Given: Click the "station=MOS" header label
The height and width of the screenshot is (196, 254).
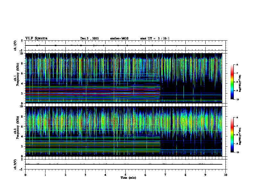Looking at the screenshot, I should point(119,38).
